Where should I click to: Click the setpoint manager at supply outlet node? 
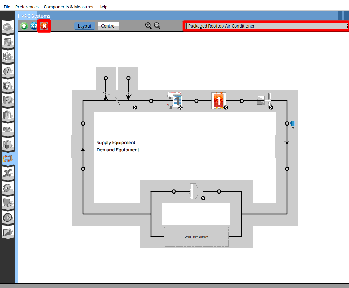click(293, 123)
